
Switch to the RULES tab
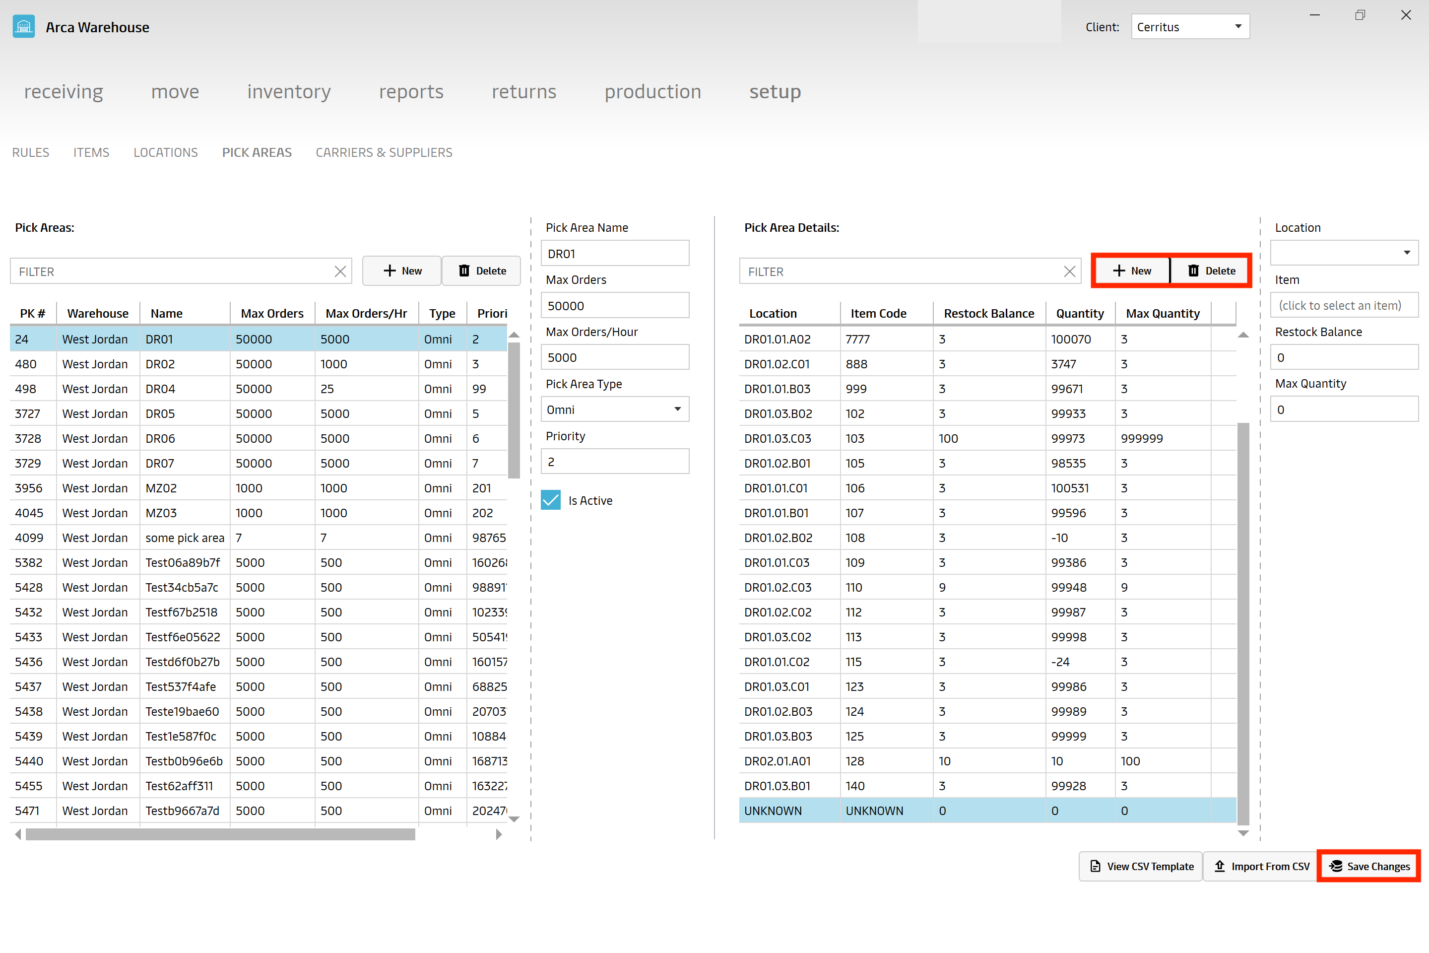point(30,152)
